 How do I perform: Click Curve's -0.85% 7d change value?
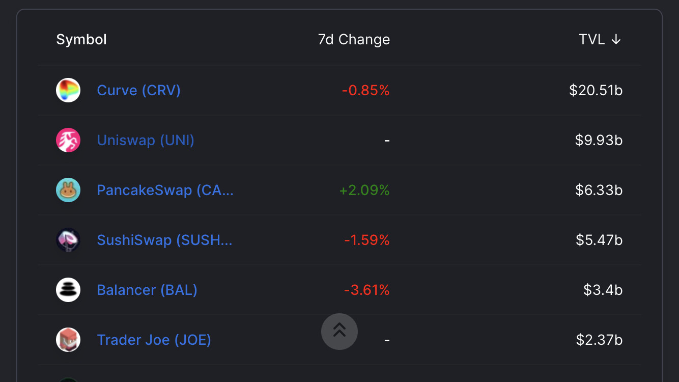[365, 90]
